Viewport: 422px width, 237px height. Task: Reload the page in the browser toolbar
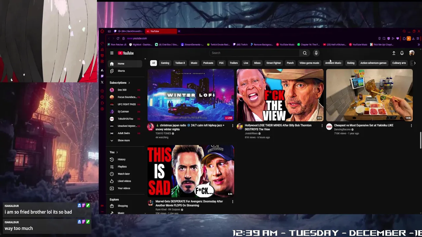click(118, 38)
